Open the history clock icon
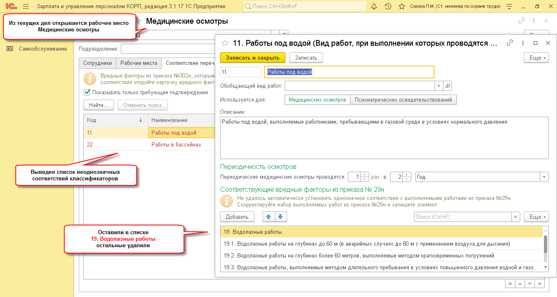 pos(388,7)
